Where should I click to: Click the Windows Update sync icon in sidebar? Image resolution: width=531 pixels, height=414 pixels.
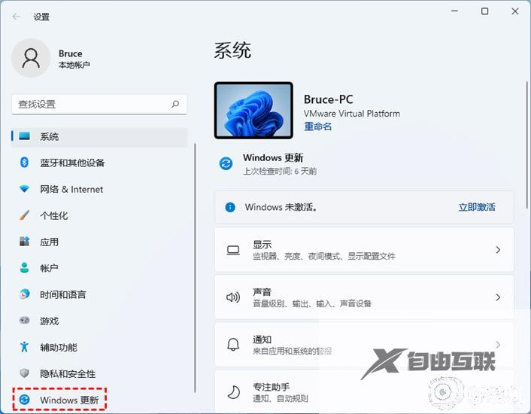pyautogui.click(x=24, y=400)
